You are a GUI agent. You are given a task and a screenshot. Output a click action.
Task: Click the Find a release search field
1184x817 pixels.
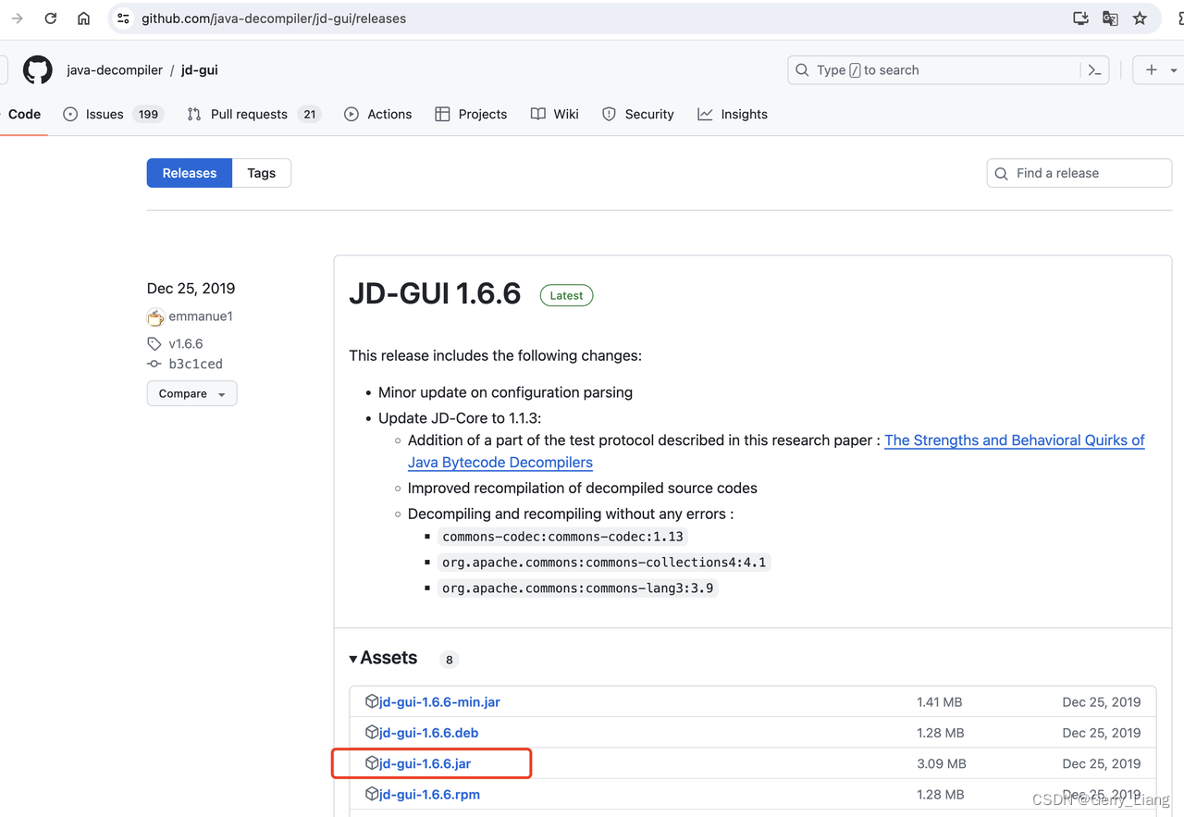click(1079, 173)
